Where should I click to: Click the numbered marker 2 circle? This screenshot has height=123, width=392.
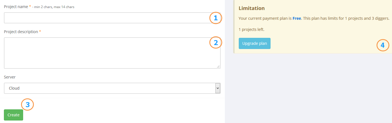(216, 42)
